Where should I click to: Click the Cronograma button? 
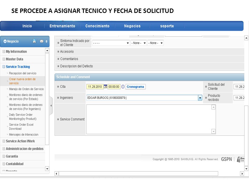(135, 87)
